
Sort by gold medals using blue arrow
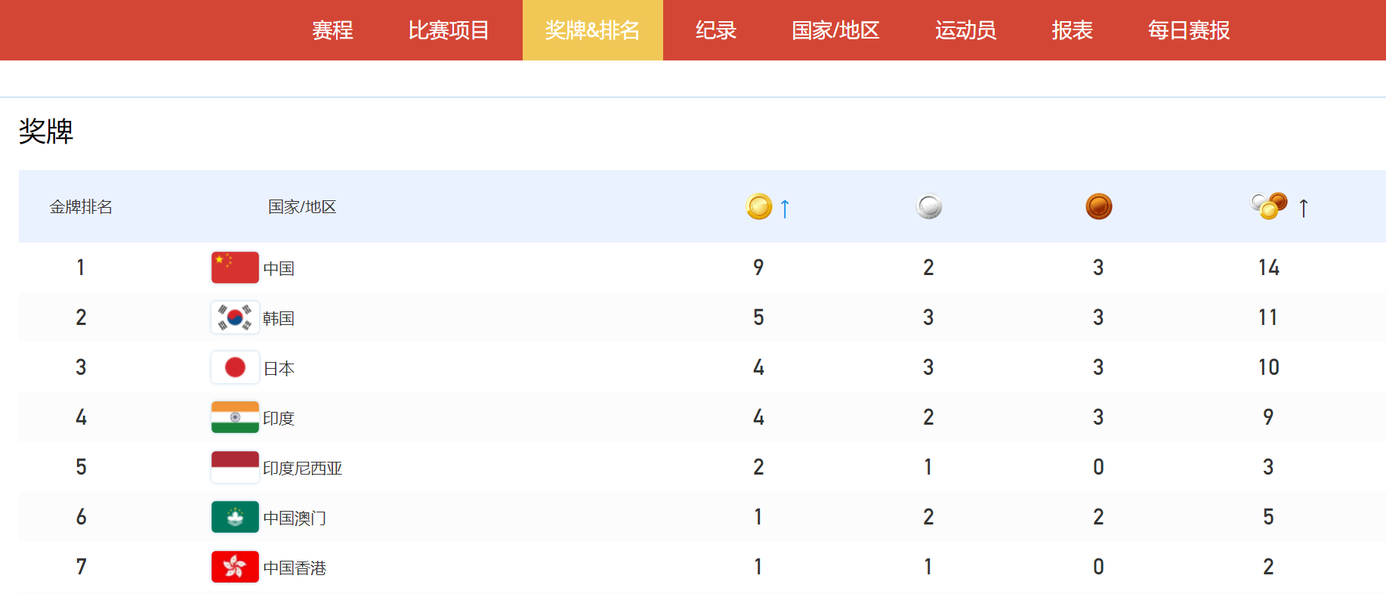(785, 208)
